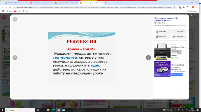The image size is (201, 112).
Task: Switch to the first browser tab
Action: pyautogui.click(x=14, y=3)
